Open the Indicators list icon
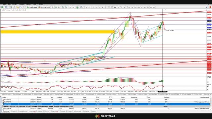 pos(77,7)
